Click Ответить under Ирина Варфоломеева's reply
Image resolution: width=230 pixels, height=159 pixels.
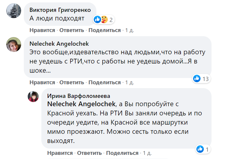coord(90,153)
